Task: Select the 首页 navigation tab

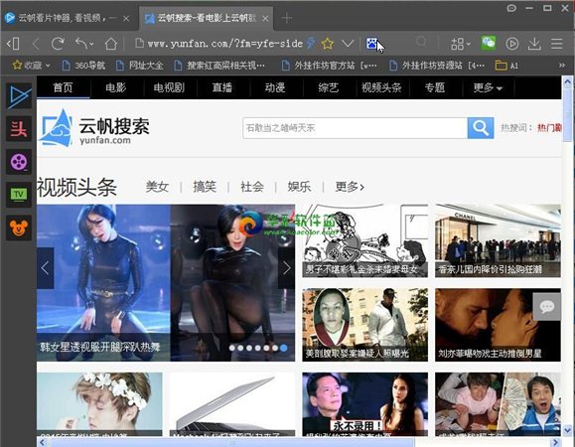Action: [x=64, y=87]
